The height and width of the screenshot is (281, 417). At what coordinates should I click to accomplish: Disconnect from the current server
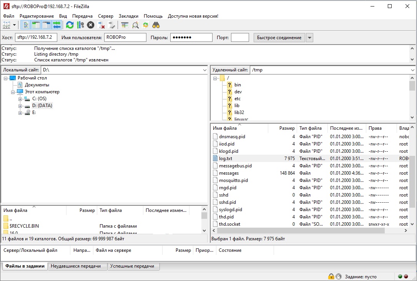tap(101, 25)
